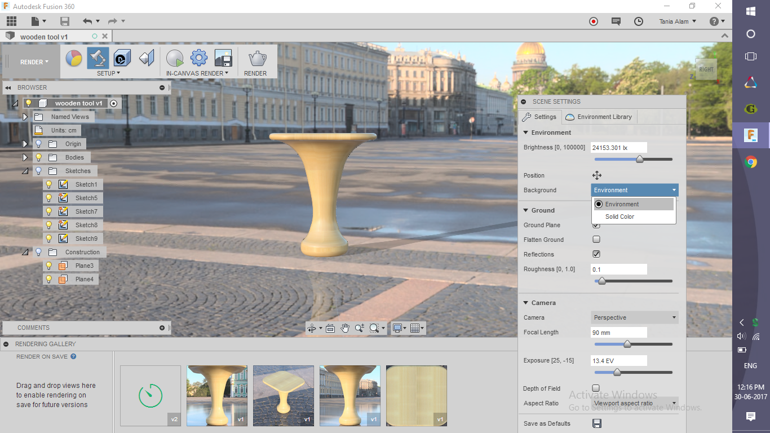Open the File menu icon
Image resolution: width=770 pixels, height=433 pixels.
tap(38, 21)
